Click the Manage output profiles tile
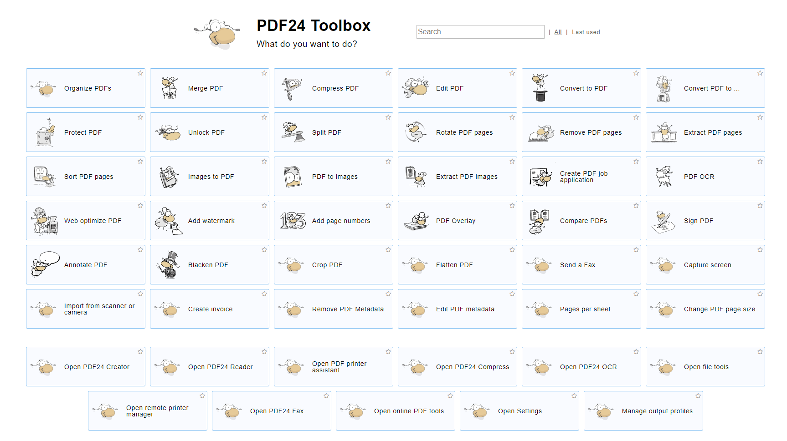This screenshot has width=787, height=441. 643,411
